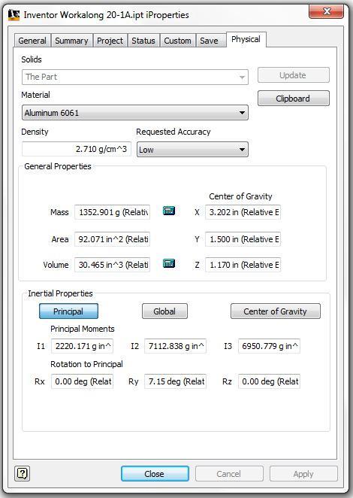Image resolution: width=353 pixels, height=498 pixels.
Task: Click the help question mark icon
Action: click(23, 473)
